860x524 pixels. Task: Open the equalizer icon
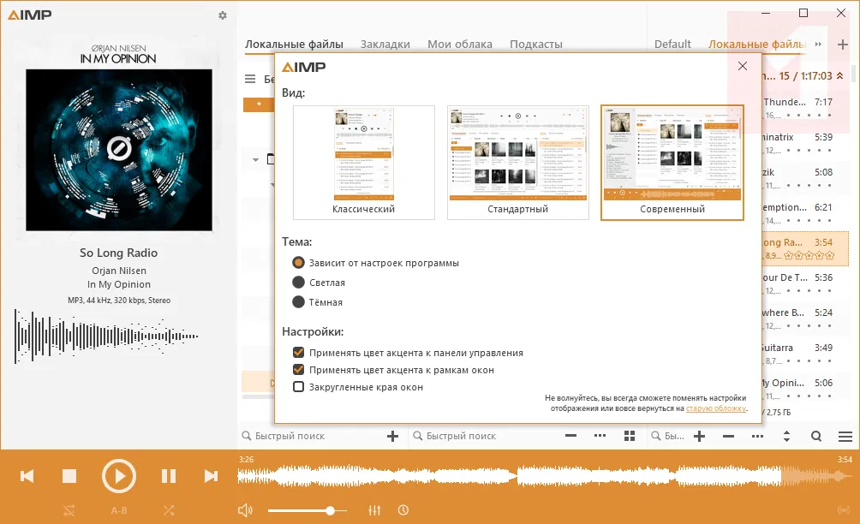[374, 510]
